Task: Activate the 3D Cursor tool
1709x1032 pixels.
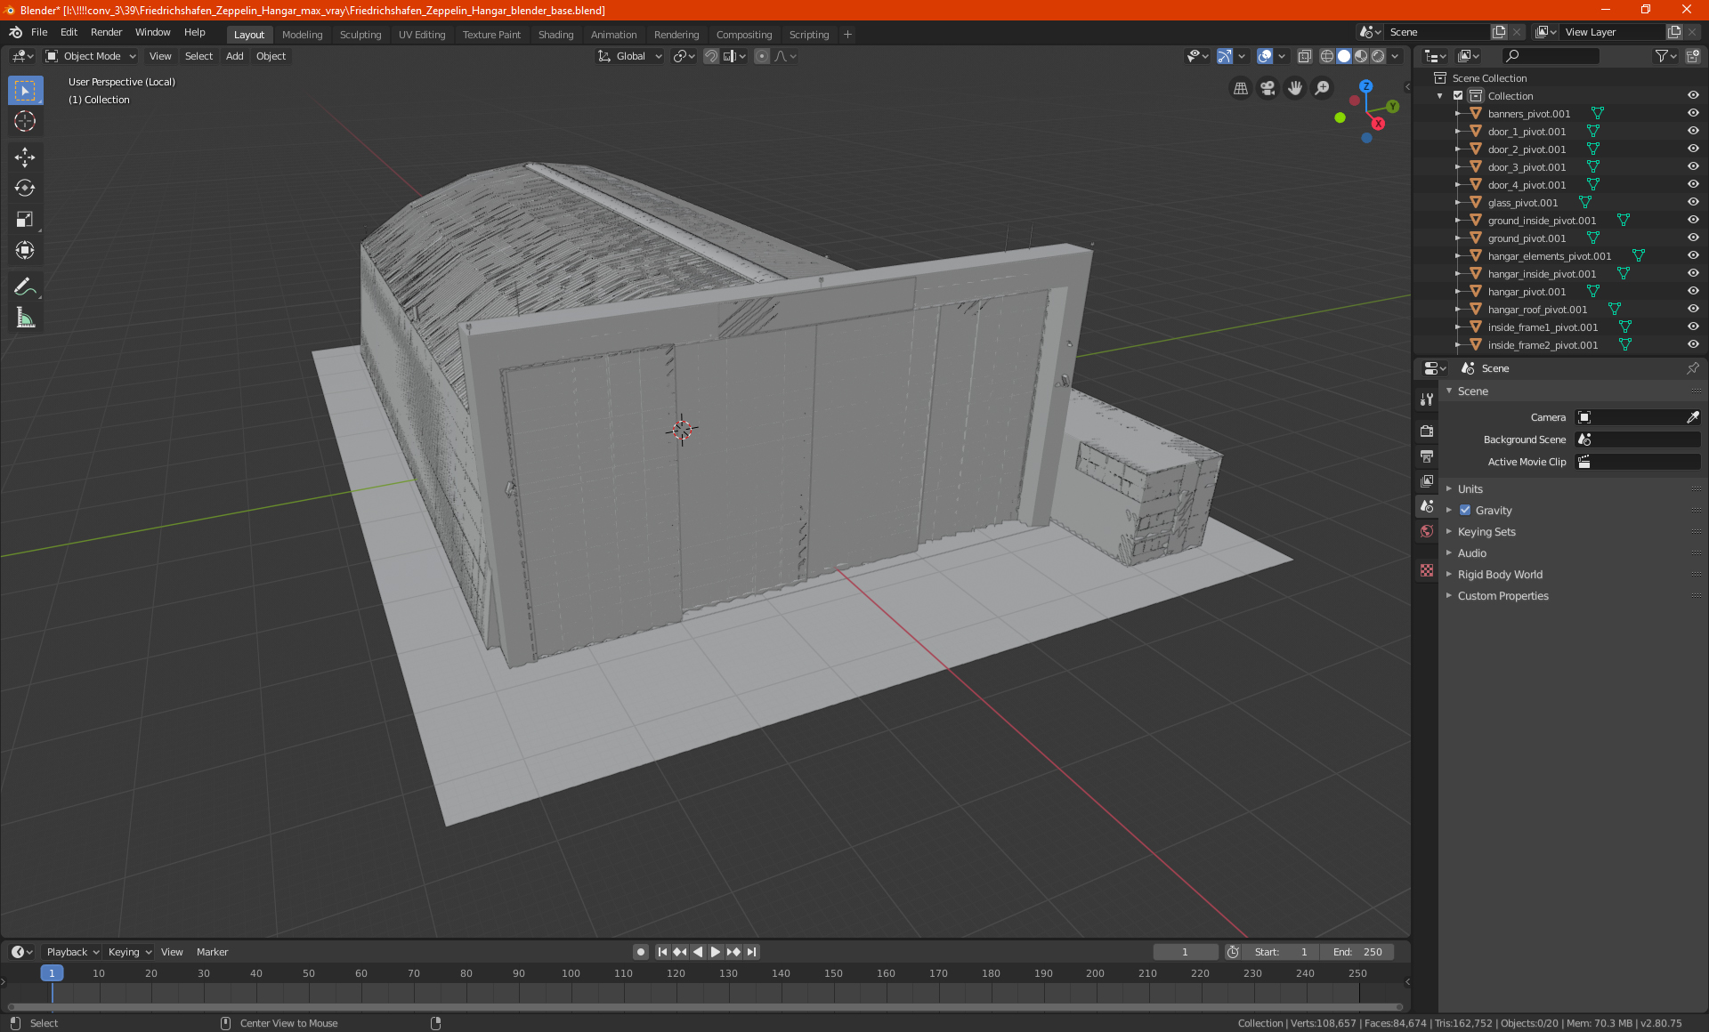Action: click(x=25, y=121)
